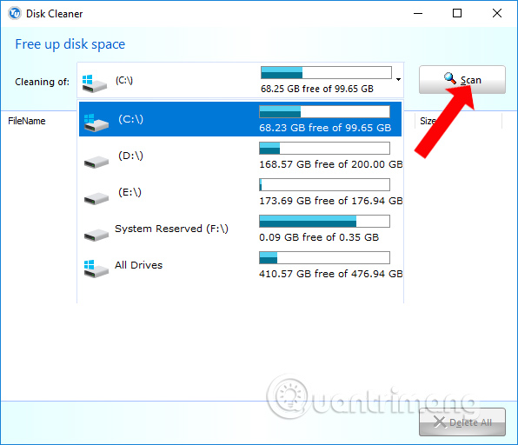The height and width of the screenshot is (445, 518).
Task: Click the System Reserved F: usage bar
Action: tap(324, 221)
